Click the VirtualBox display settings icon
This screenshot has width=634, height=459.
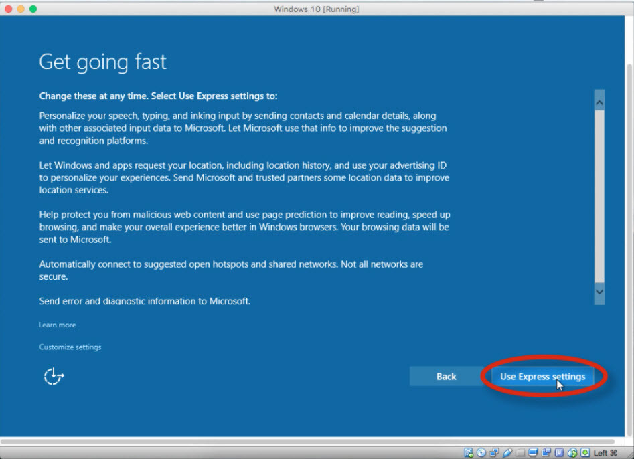click(x=533, y=452)
